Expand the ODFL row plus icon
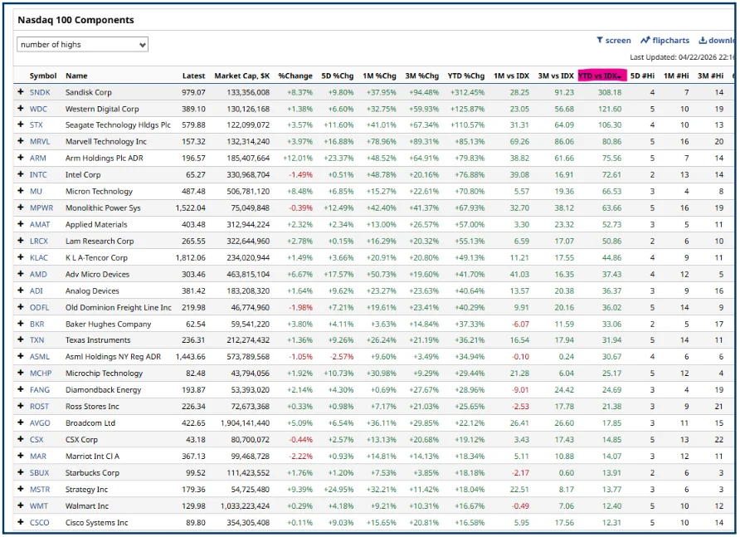Viewport: 740px width, 537px height. point(20,307)
